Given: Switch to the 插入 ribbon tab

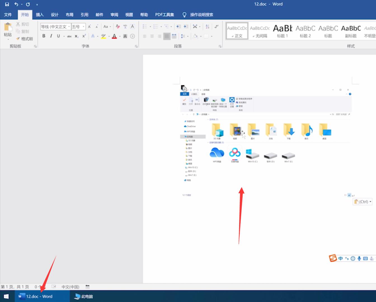Looking at the screenshot, I should pos(40,15).
